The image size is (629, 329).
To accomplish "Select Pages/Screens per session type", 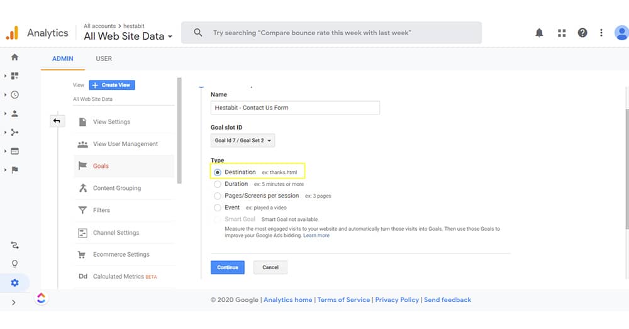I will pos(218,196).
